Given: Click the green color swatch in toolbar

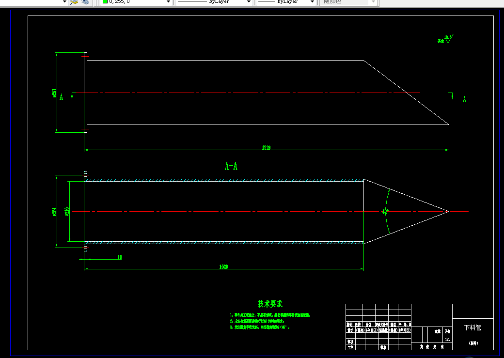Looking at the screenshot, I should coord(105,1).
